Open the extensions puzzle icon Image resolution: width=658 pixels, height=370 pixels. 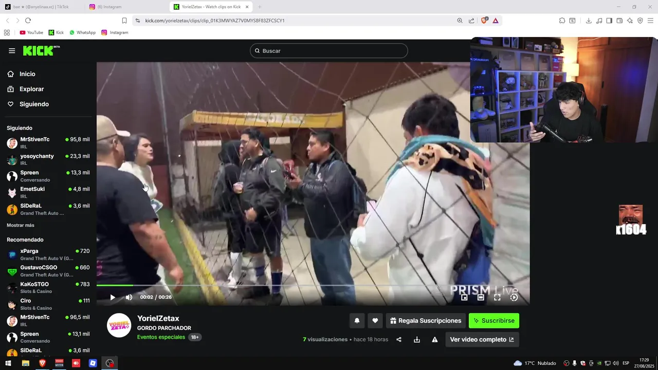(x=562, y=21)
